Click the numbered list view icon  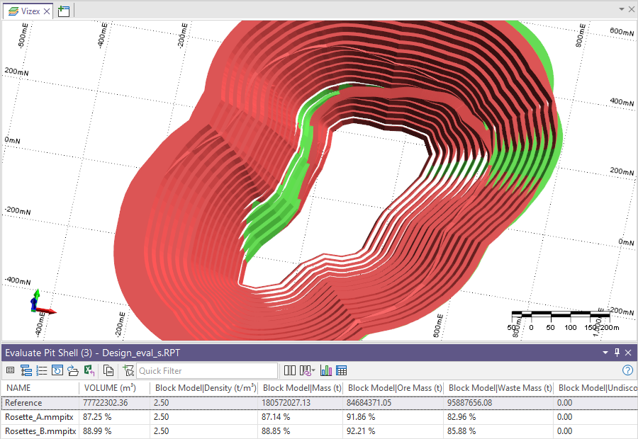click(42, 370)
